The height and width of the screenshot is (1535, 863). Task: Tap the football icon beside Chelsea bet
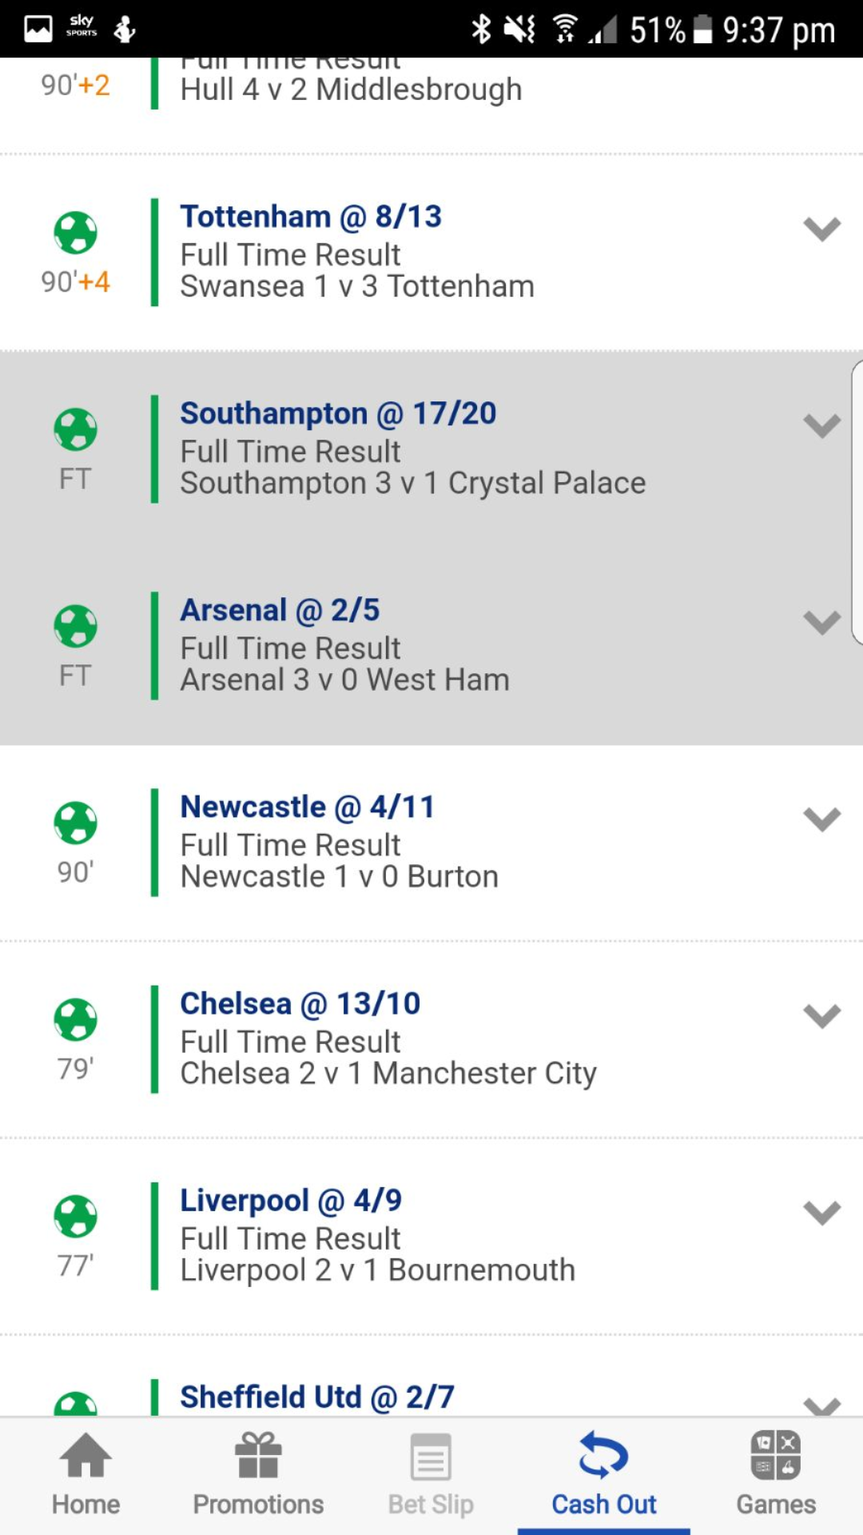[x=75, y=1019]
